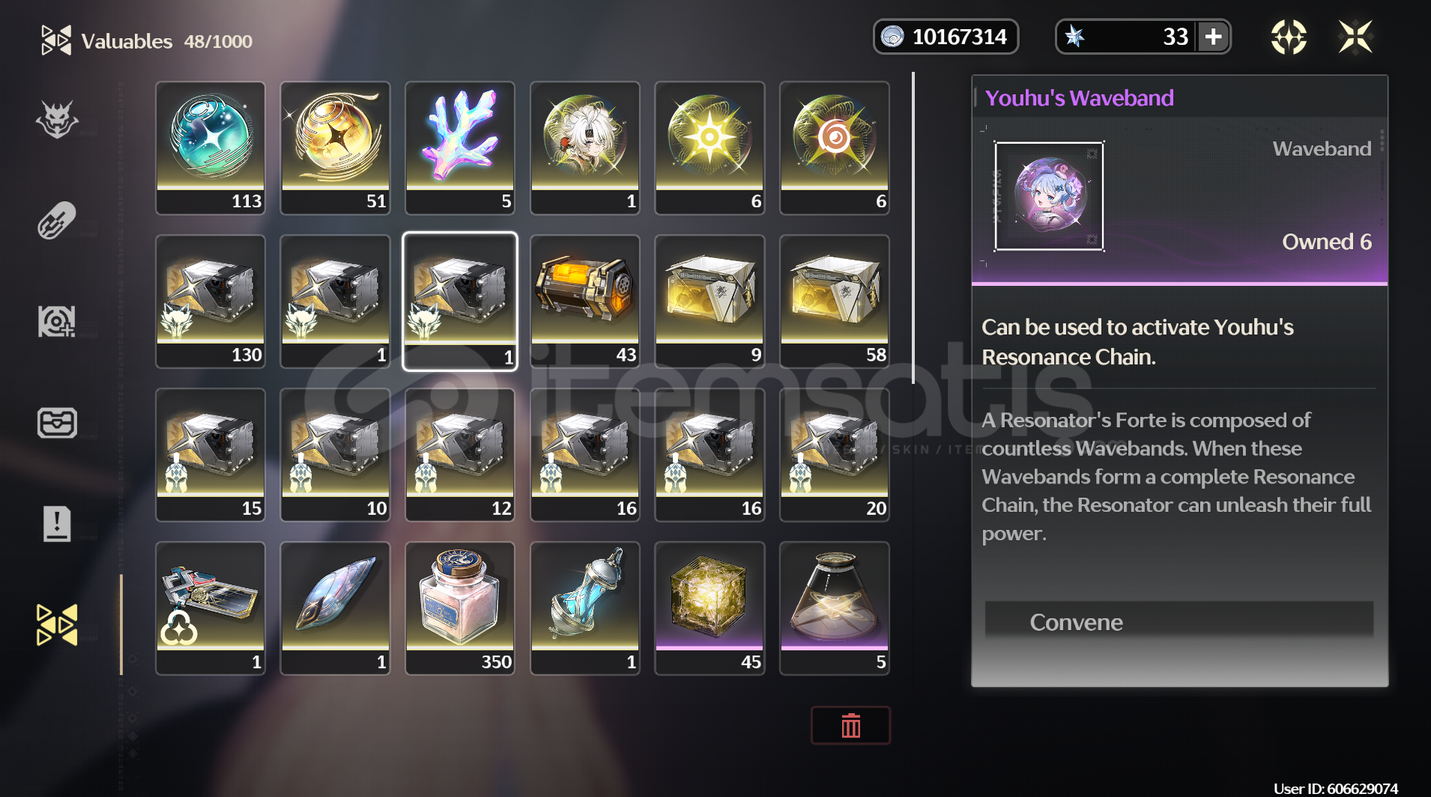Close the inventory with the X icon
1431x797 pixels.
click(1355, 37)
